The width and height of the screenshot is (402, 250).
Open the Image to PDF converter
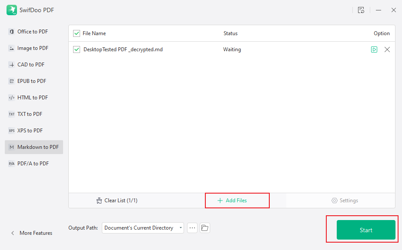(11, 48)
